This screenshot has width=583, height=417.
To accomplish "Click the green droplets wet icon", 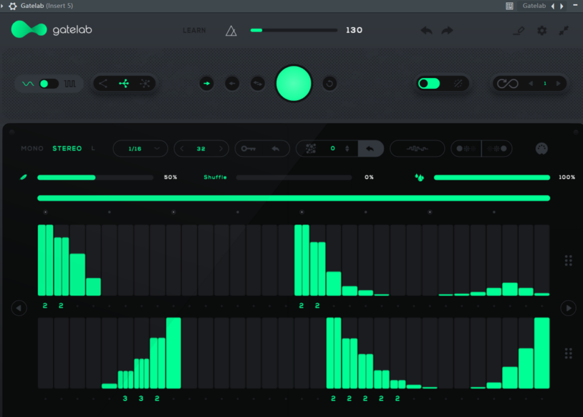I will point(420,177).
